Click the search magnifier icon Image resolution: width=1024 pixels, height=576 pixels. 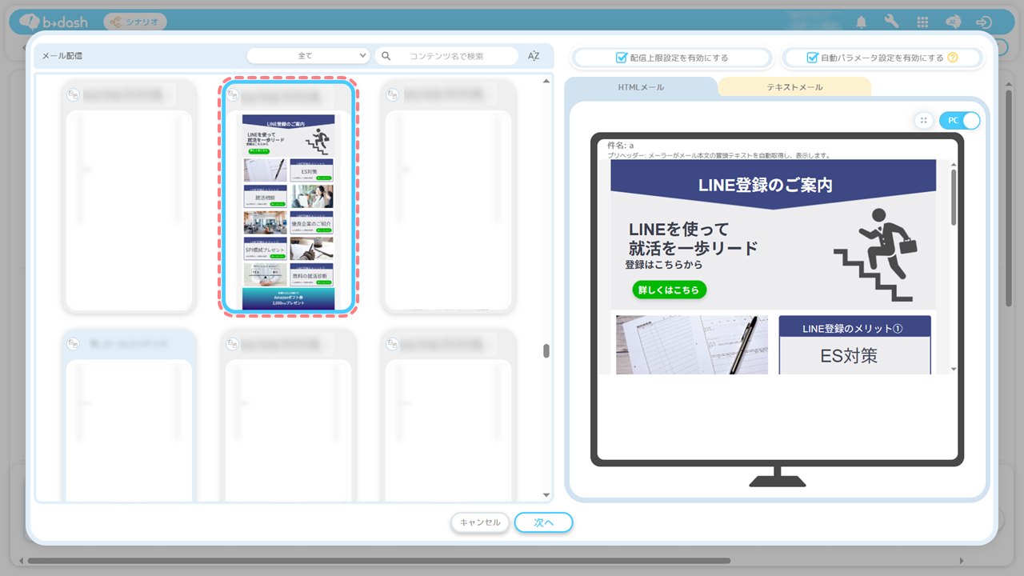(386, 56)
